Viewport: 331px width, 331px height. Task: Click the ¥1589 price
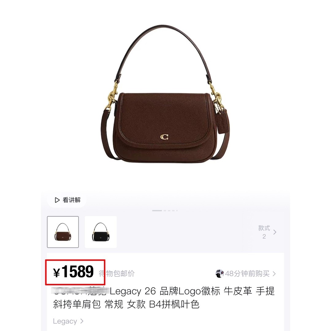[x=74, y=272]
